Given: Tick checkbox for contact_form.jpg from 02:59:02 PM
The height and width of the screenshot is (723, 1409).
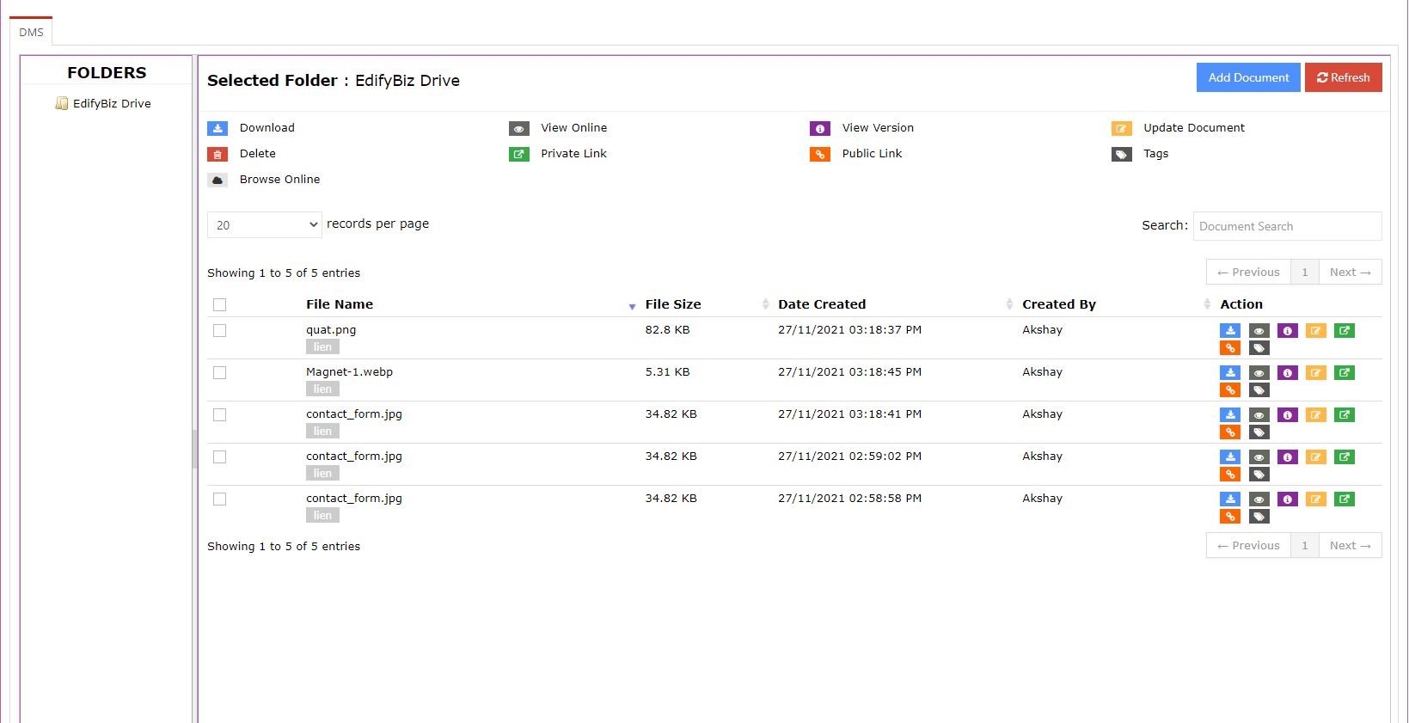Looking at the screenshot, I should click(219, 456).
